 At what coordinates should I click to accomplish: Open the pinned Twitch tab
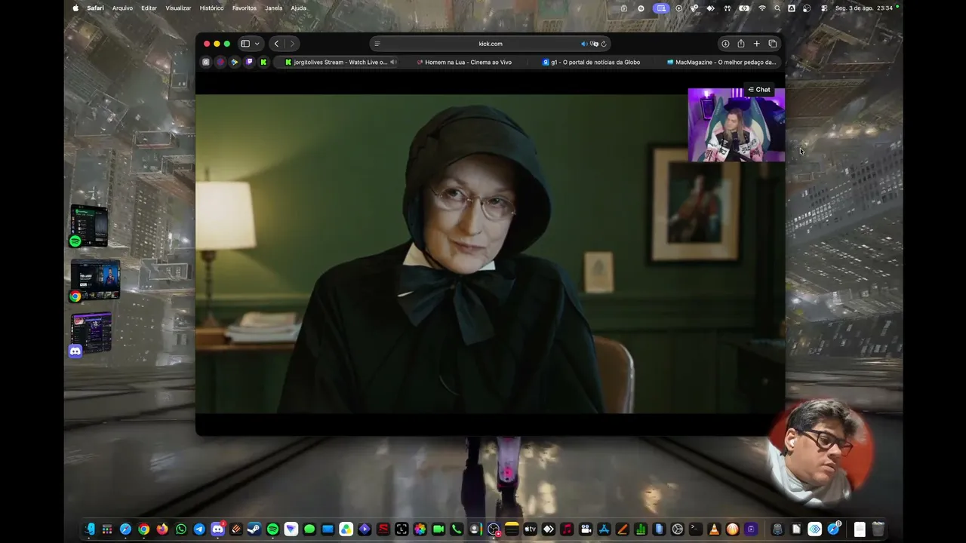pos(249,63)
